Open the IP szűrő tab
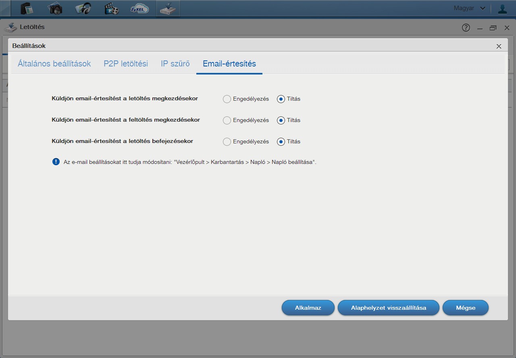 [x=175, y=64]
